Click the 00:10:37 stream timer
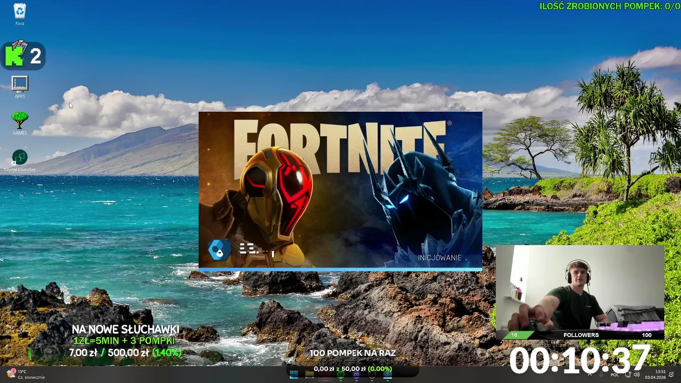 [x=580, y=359]
